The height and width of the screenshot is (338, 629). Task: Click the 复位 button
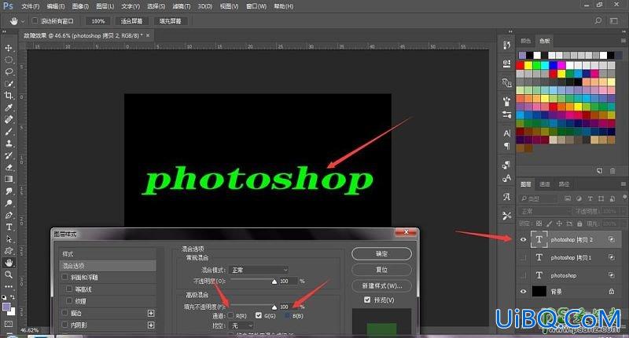tap(381, 270)
